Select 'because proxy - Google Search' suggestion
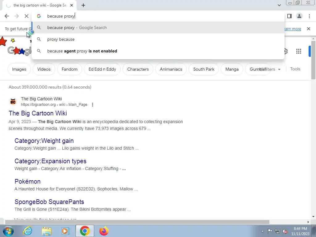This screenshot has height=237, width=316. pyautogui.click(x=158, y=27)
